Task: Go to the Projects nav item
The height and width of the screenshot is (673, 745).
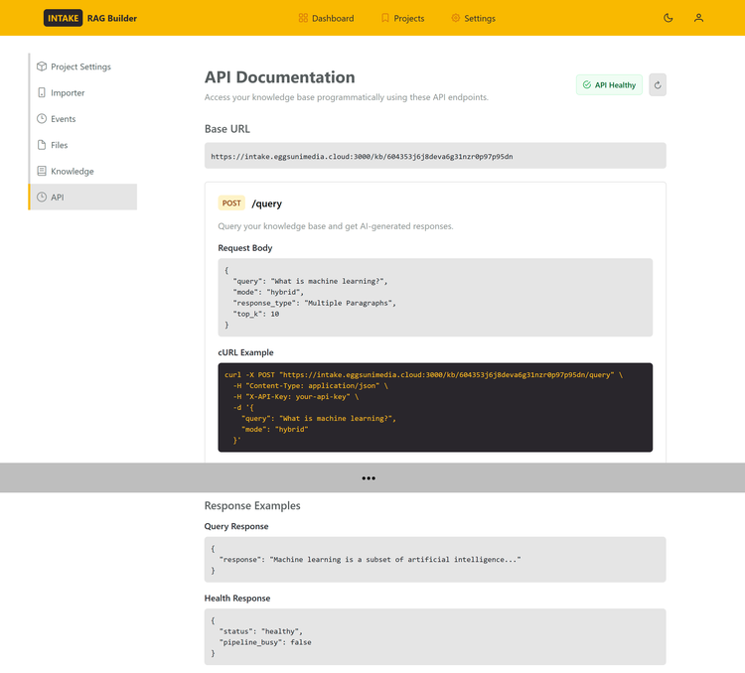Action: (x=402, y=18)
